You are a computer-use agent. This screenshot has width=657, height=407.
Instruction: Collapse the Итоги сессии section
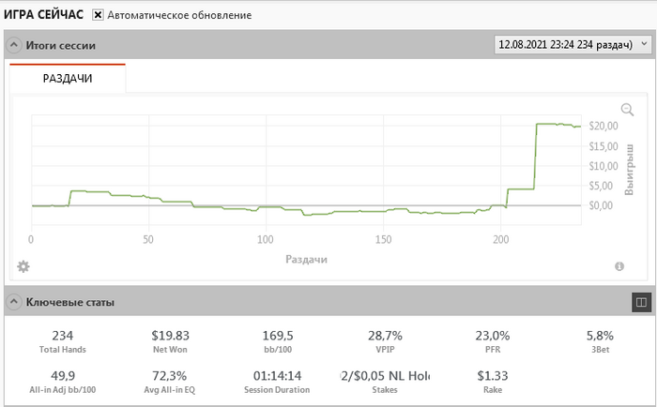(x=13, y=45)
